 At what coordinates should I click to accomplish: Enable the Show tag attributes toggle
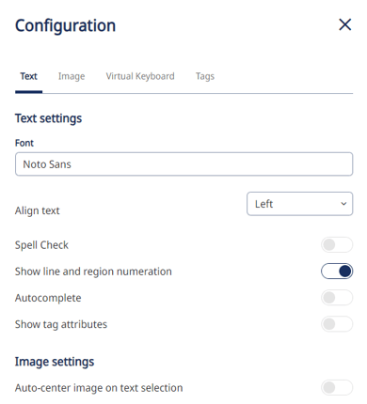pos(337,324)
